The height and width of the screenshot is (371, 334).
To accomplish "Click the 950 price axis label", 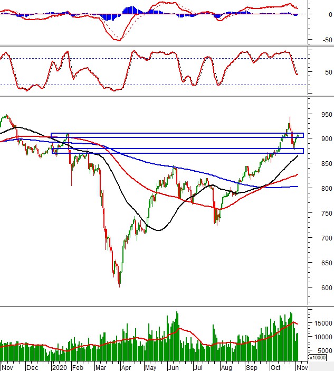I will (x=321, y=114).
